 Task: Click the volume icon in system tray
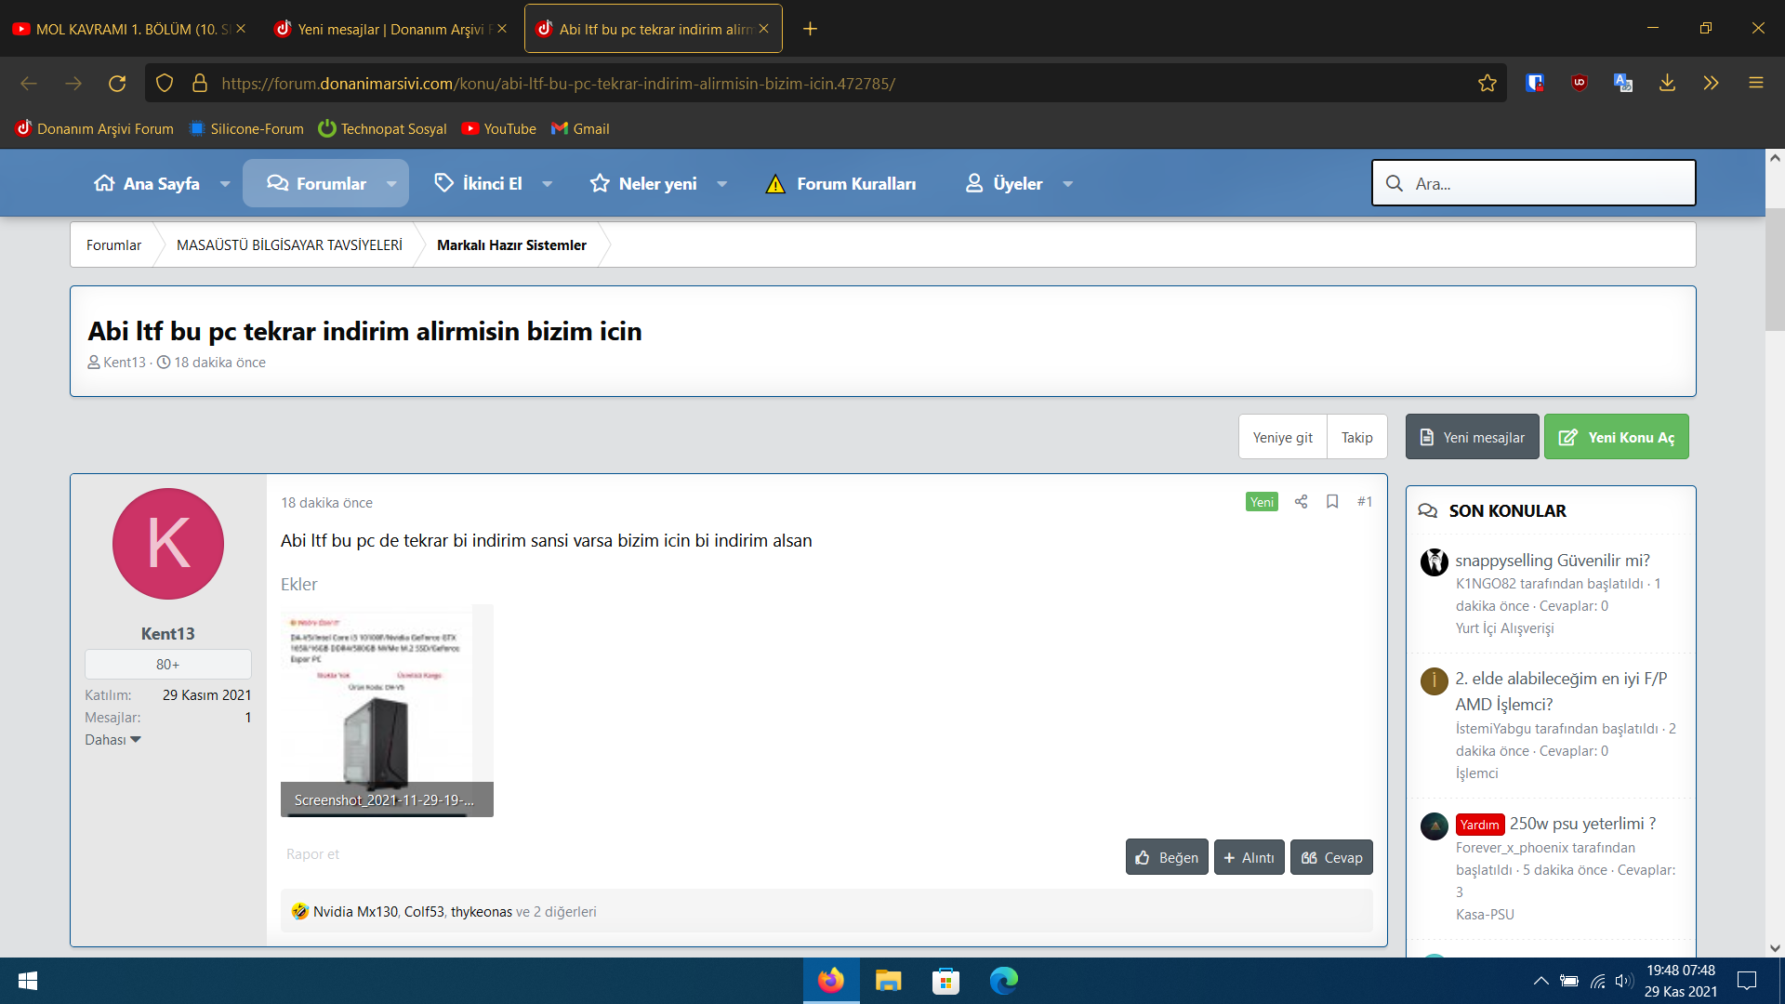pyautogui.click(x=1624, y=981)
